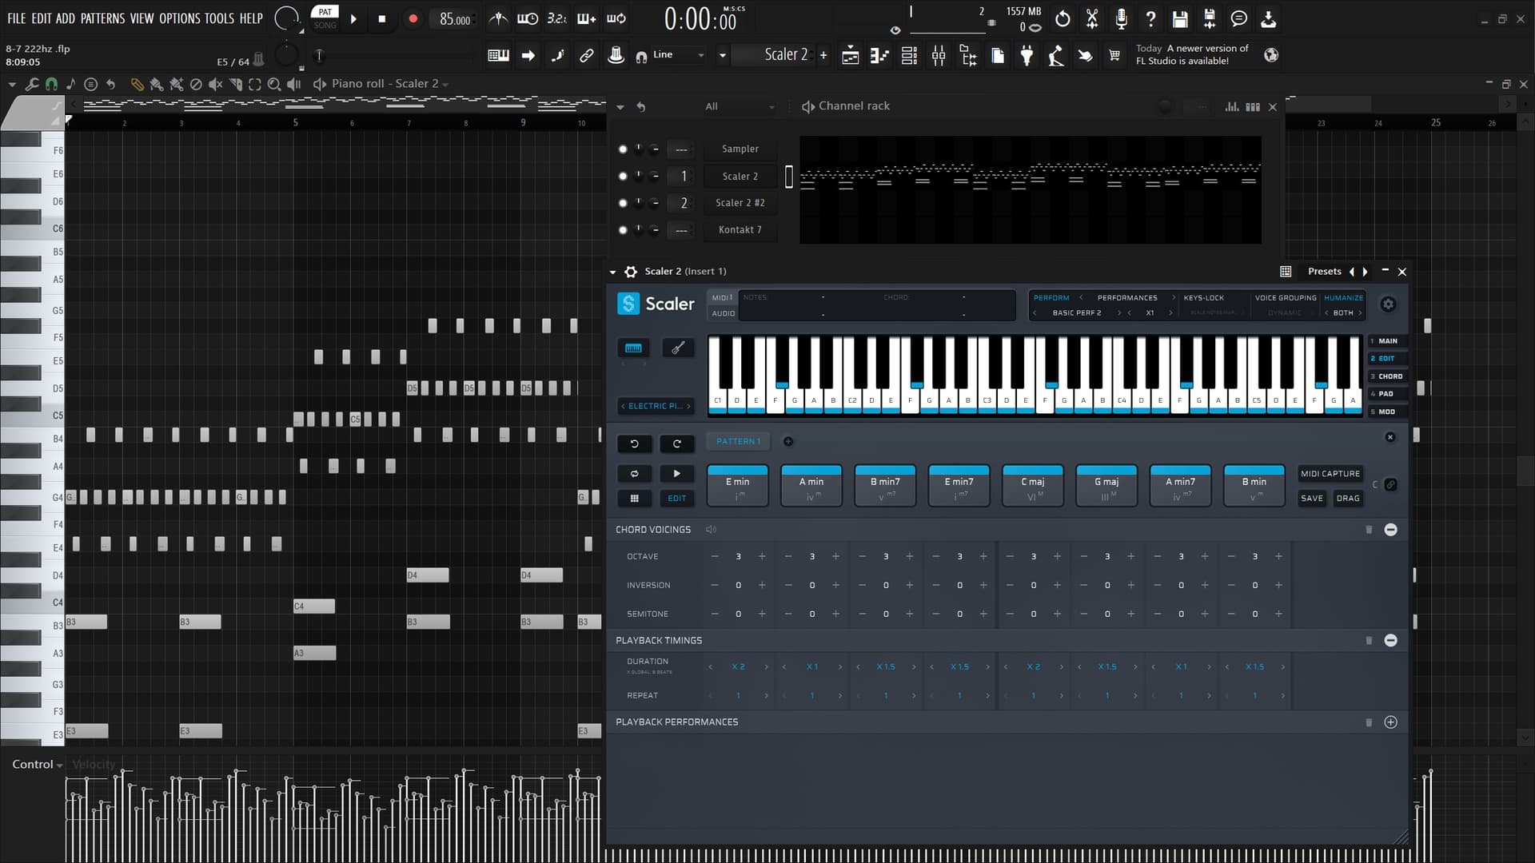Viewport: 1535px width, 863px height.
Task: Open the piano roll view icon
Action: (879, 55)
